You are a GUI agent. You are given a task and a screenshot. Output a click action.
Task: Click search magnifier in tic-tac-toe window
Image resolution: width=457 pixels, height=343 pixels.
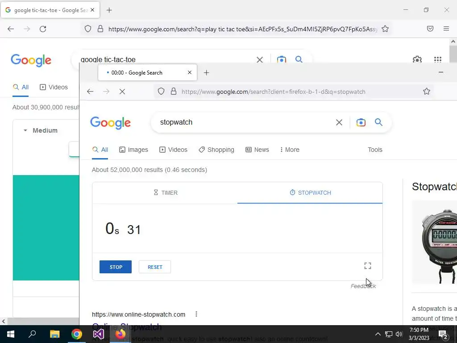(x=299, y=59)
